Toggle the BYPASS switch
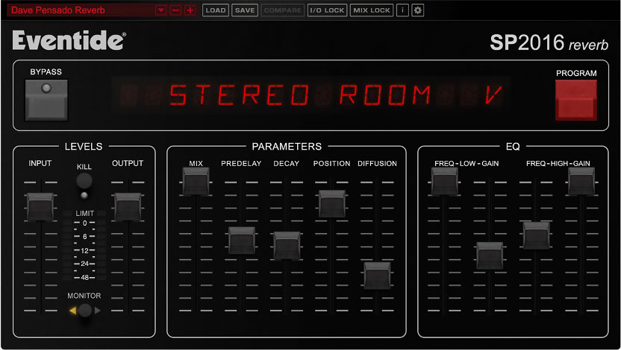Screen dimensions: 621x350 pyautogui.click(x=46, y=101)
